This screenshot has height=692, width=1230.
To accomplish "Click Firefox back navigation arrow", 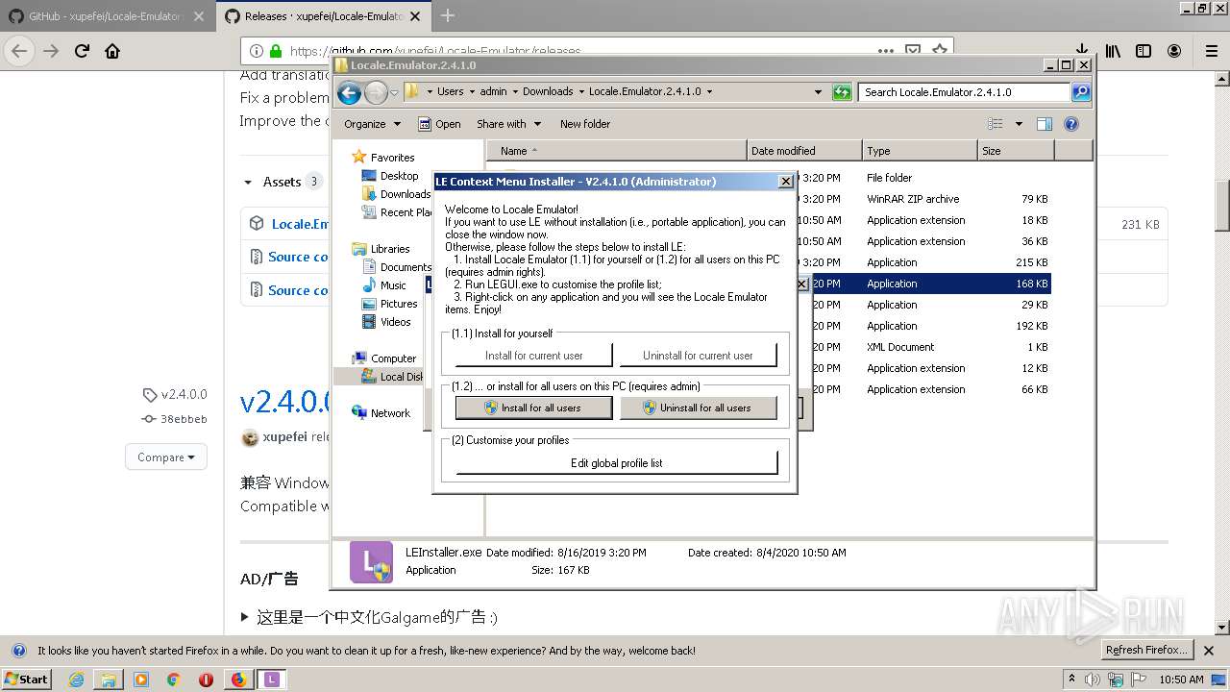I will click(x=20, y=51).
